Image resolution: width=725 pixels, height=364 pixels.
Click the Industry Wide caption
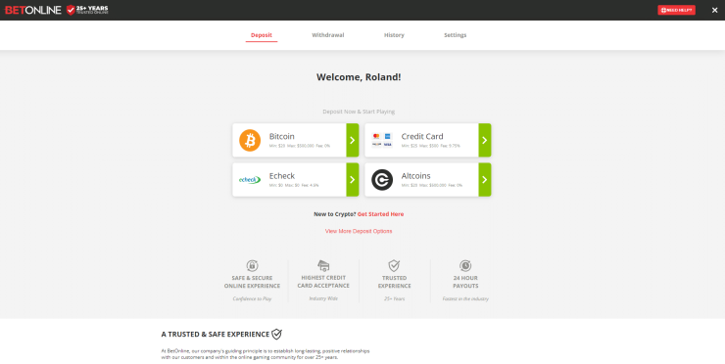[x=323, y=298]
